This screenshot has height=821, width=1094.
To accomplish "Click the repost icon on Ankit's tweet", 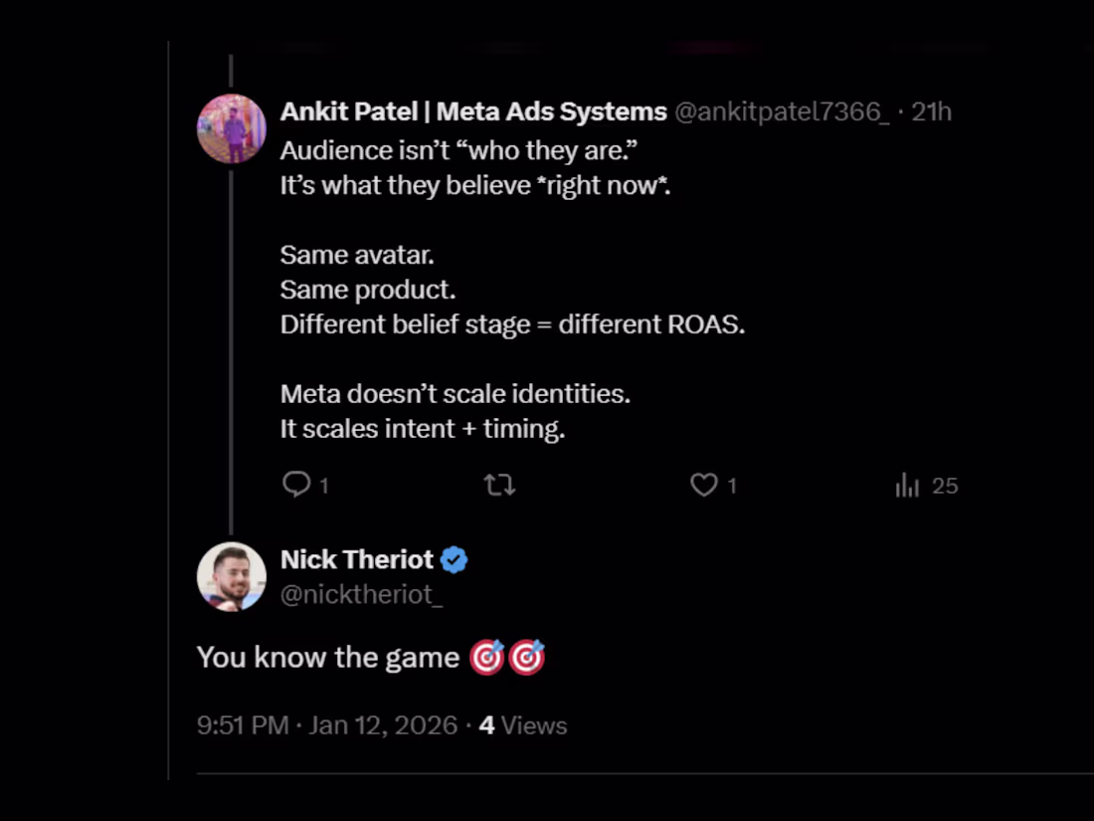I will coord(499,485).
